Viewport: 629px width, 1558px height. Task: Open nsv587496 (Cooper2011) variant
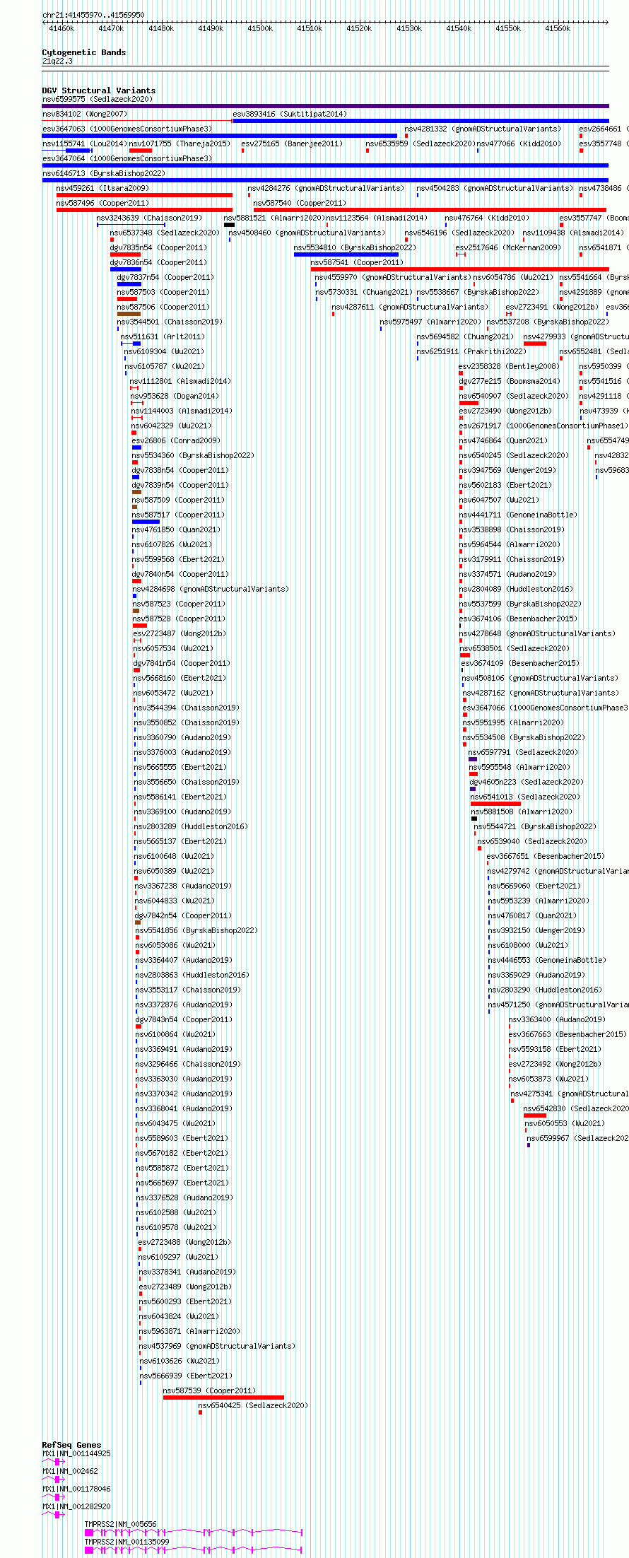(102, 203)
